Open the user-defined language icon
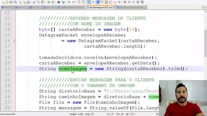 click(102, 2)
